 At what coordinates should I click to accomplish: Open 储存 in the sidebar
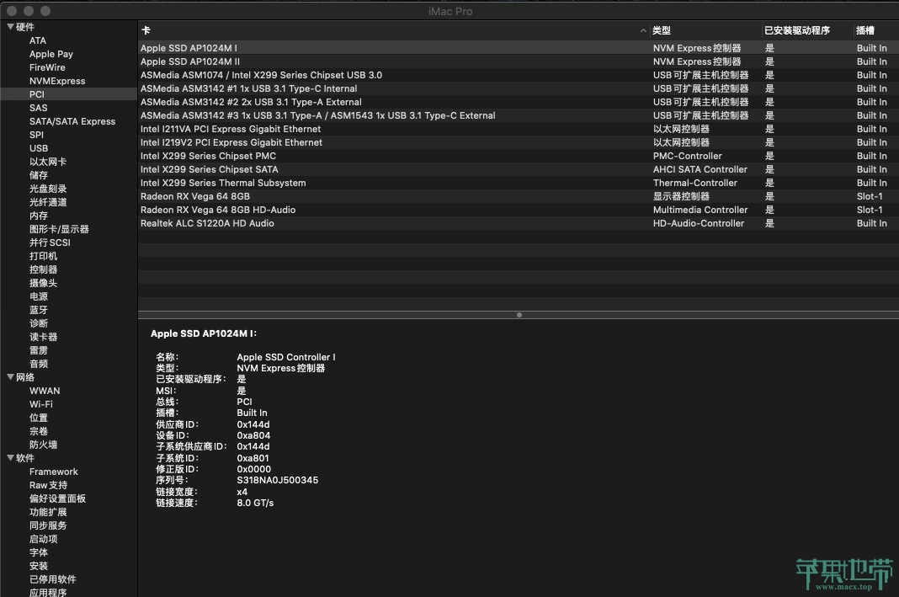(x=39, y=175)
